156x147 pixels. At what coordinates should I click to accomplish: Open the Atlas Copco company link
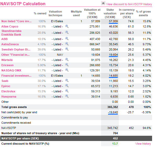click(10, 26)
